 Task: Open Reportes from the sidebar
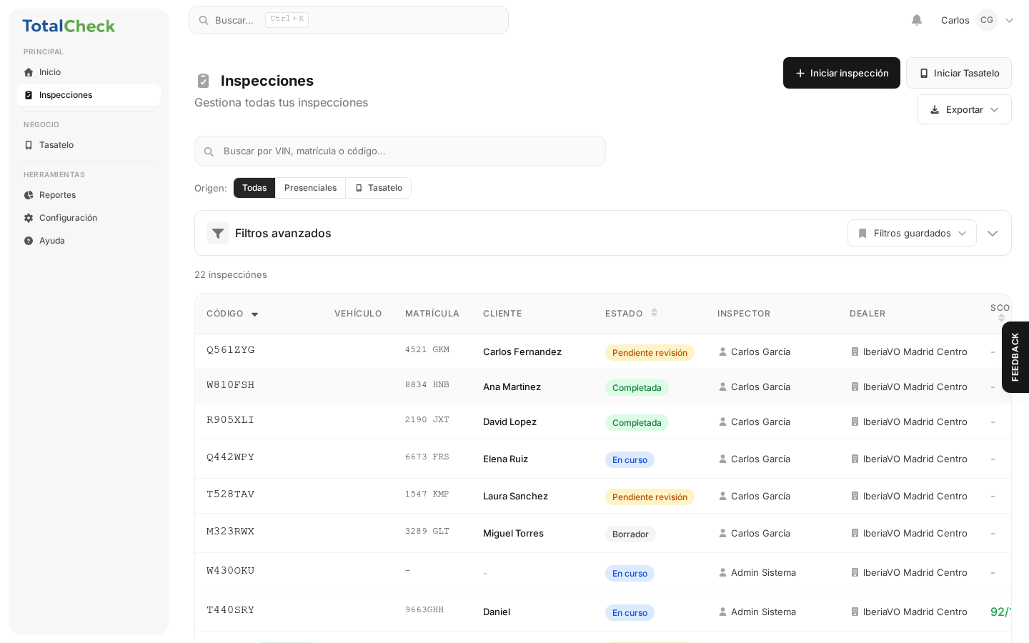coord(57,195)
